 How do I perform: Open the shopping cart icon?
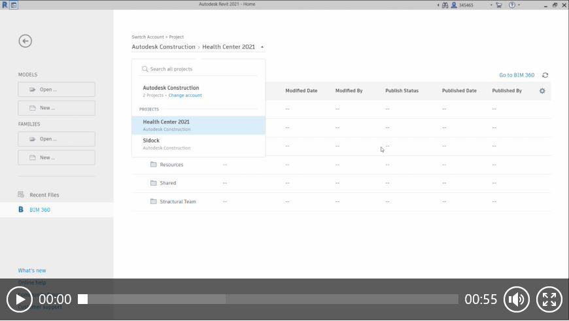(499, 5)
